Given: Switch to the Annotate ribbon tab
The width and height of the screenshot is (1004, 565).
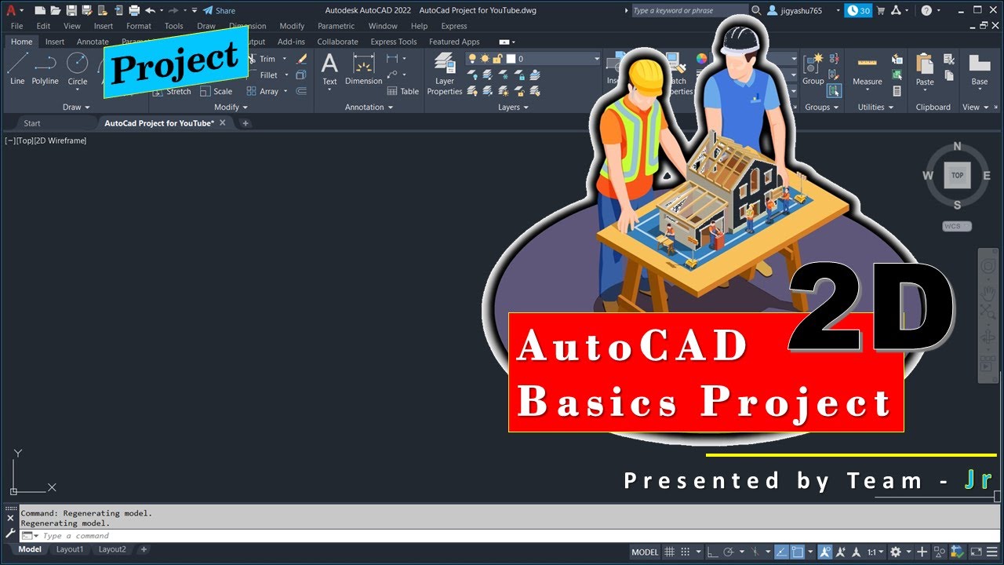Looking at the screenshot, I should pos(93,42).
